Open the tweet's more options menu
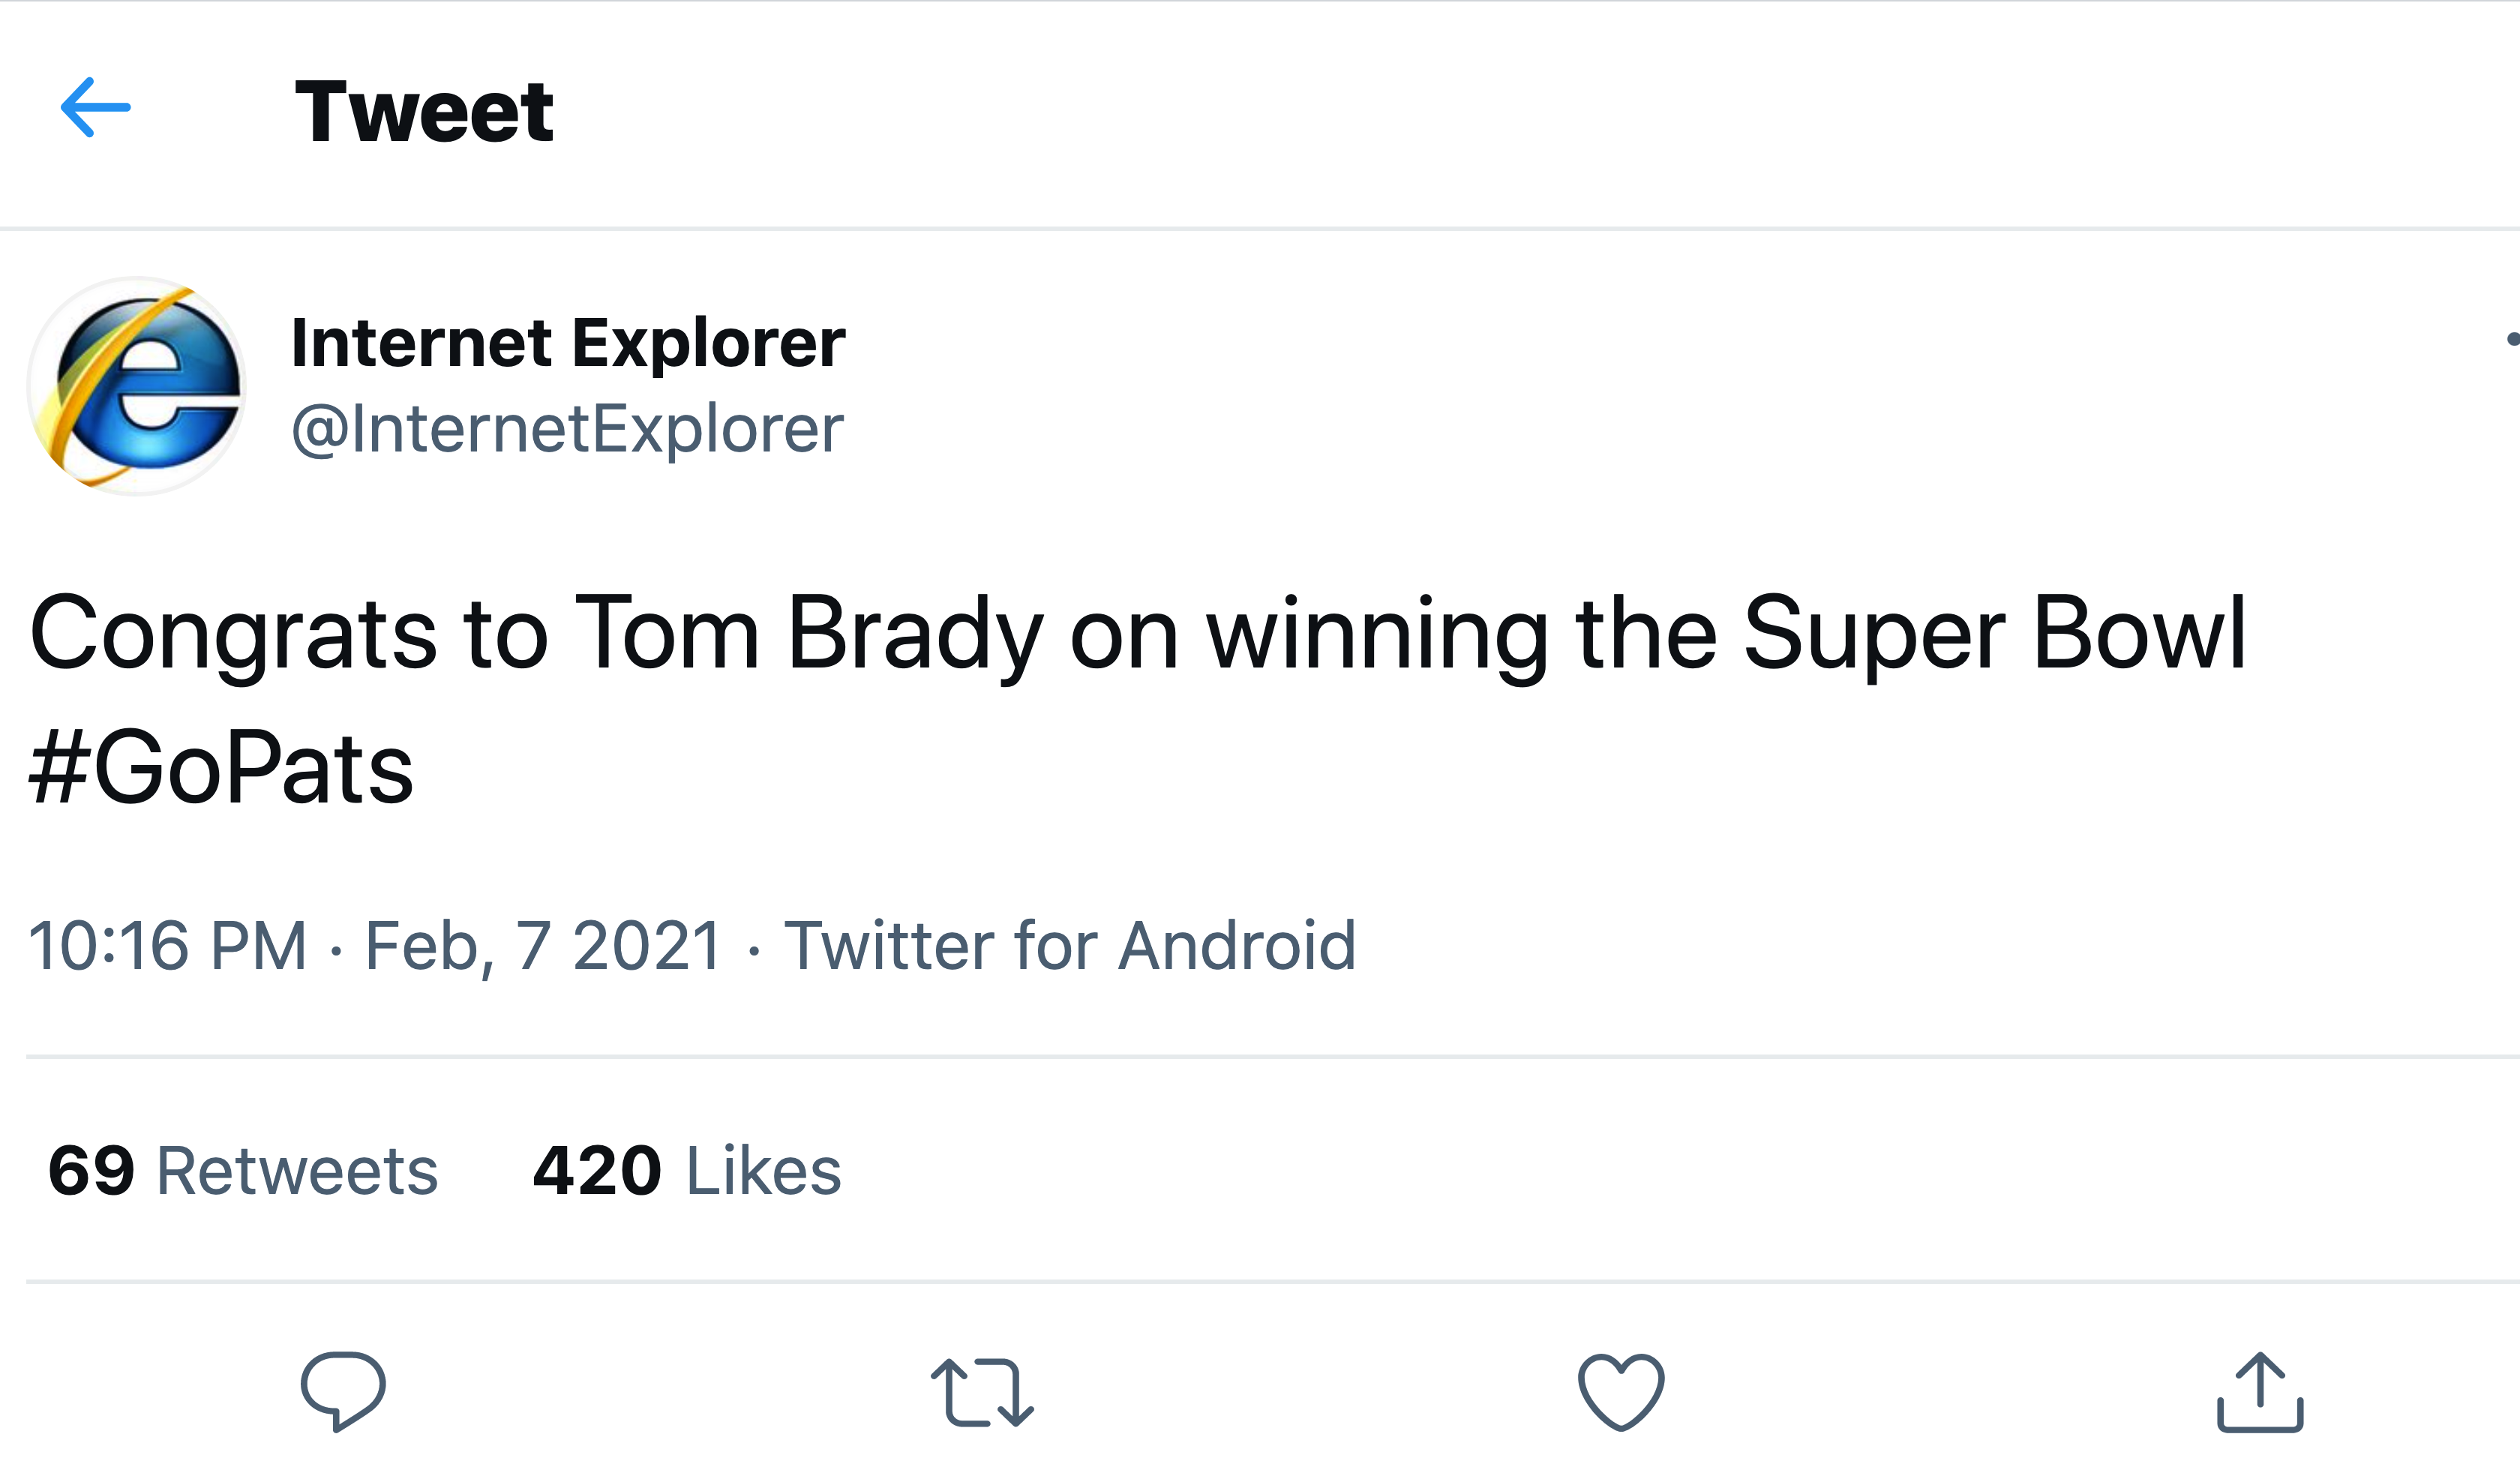This screenshot has width=2520, height=1458. pyautogui.click(x=2512, y=340)
